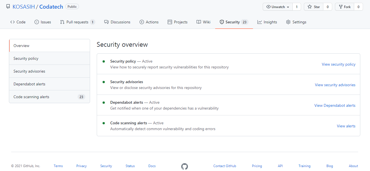The width and height of the screenshot is (370, 171).
Task: Click the GitHub Octocat logo in footer
Action: (x=185, y=167)
